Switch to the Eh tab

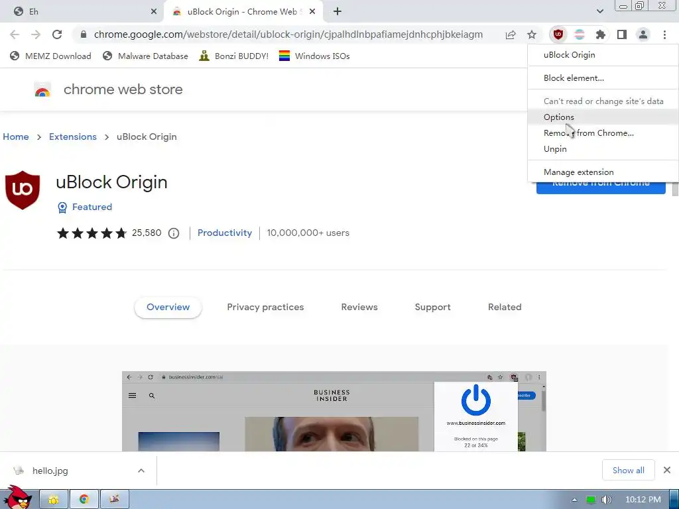(x=82, y=12)
